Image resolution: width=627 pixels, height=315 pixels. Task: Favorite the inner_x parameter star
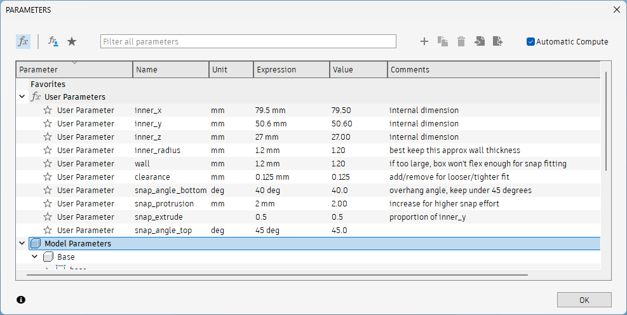tap(48, 110)
